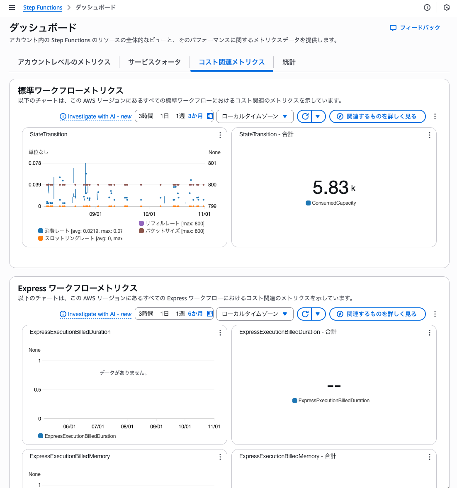Refresh the standard workflow metrics charts
Screen dimensions: 457x488
point(305,116)
